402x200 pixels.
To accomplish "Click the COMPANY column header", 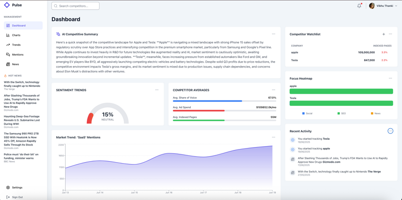I will coord(297,46).
